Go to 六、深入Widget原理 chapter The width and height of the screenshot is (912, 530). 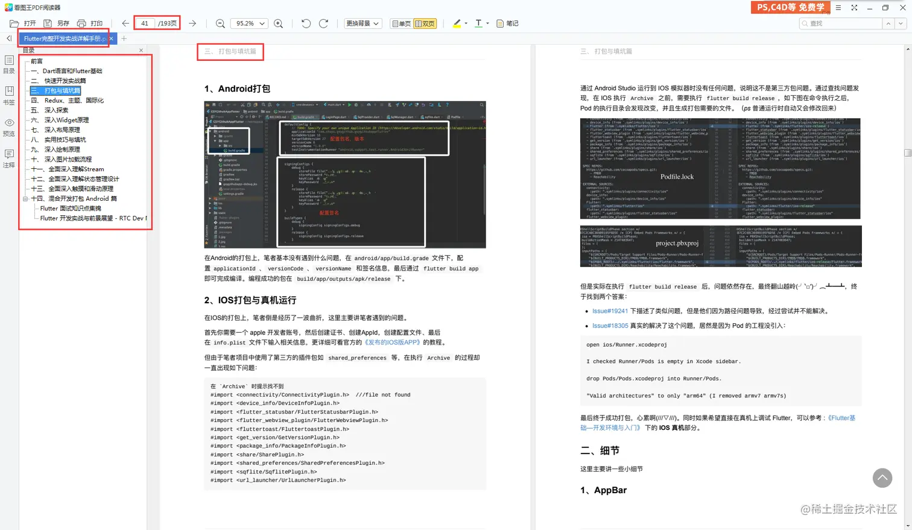tap(59, 120)
